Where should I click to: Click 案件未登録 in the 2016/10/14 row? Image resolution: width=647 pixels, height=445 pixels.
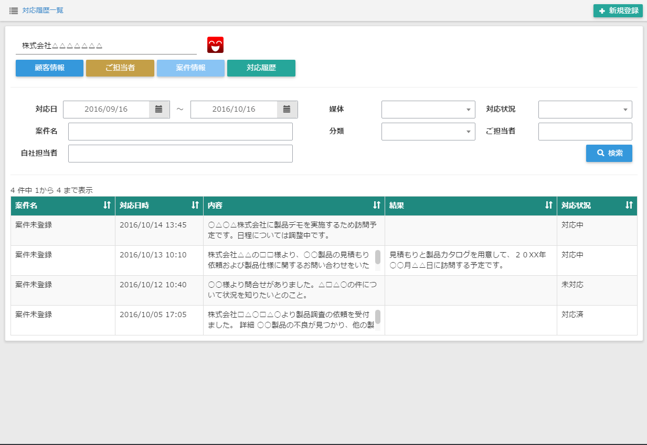pyautogui.click(x=34, y=225)
